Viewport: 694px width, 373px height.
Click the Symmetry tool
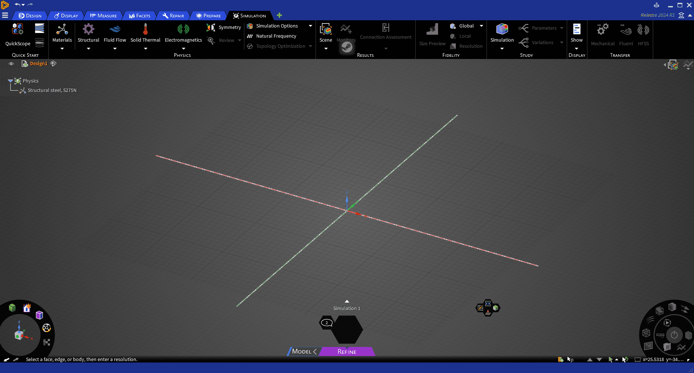click(x=224, y=27)
